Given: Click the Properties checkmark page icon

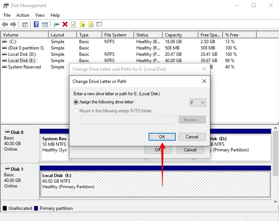Looking at the screenshot, I should pos(74,25).
